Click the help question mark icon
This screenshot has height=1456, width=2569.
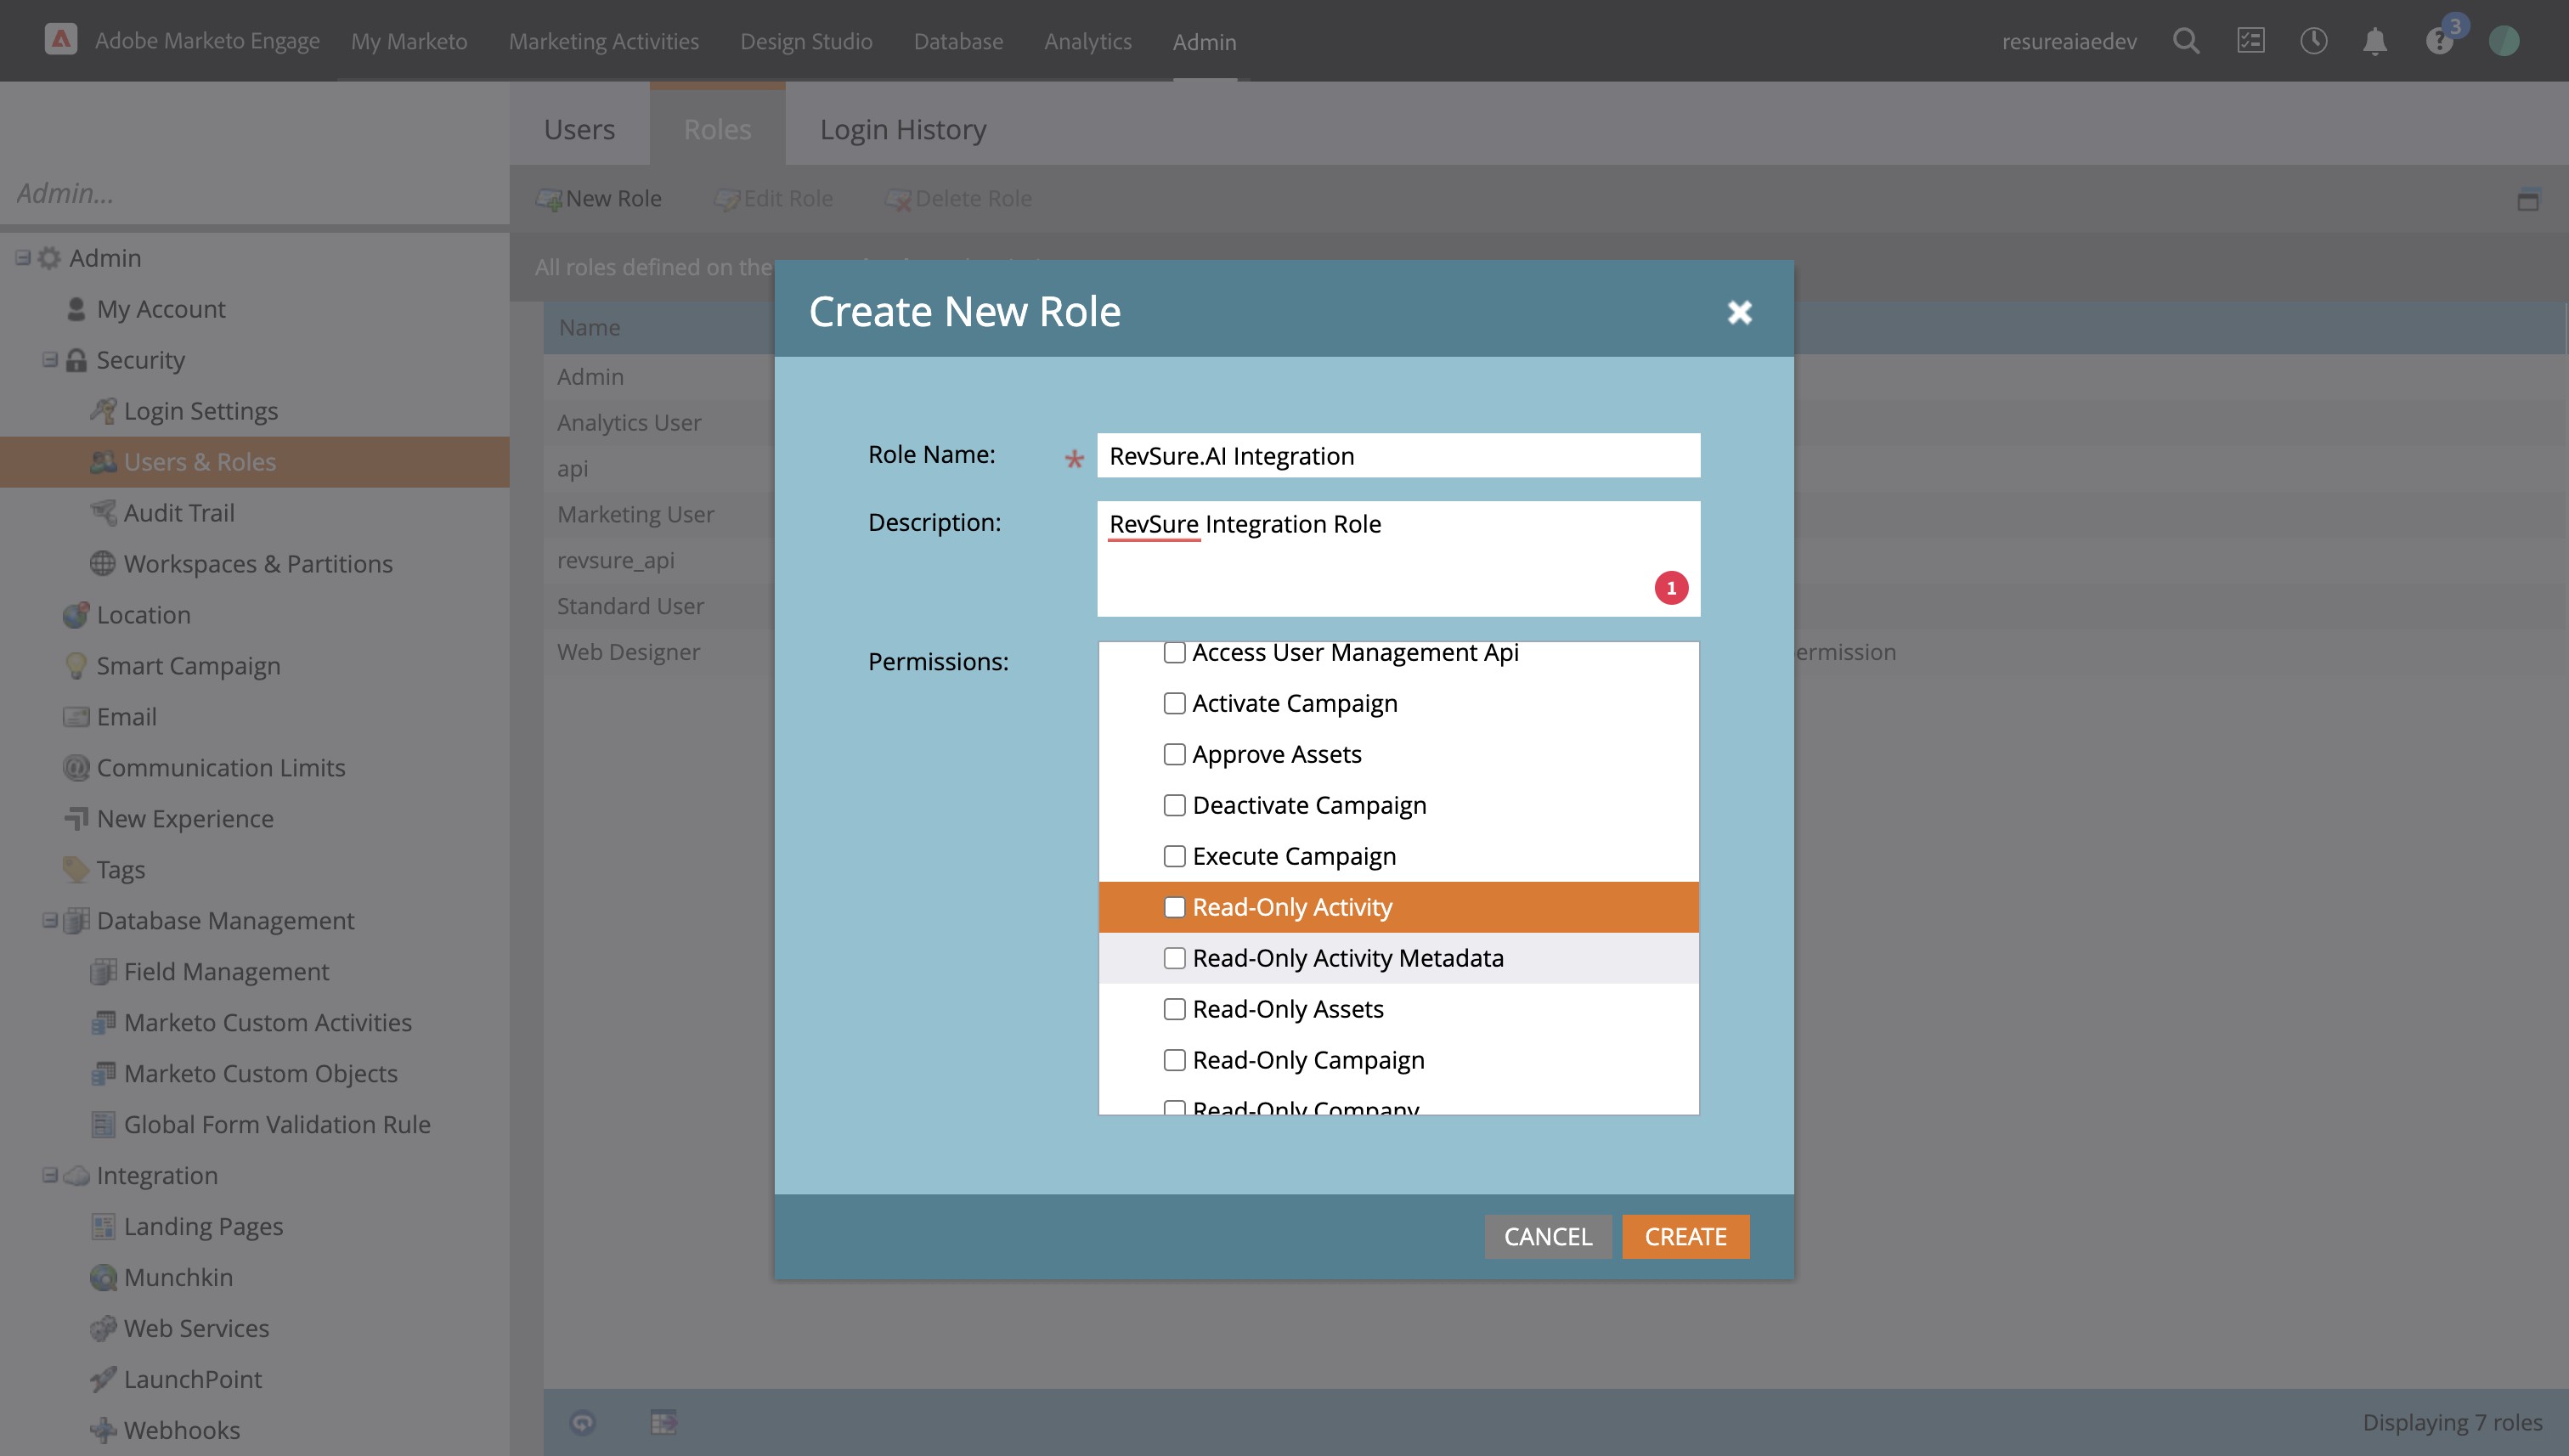(2438, 42)
